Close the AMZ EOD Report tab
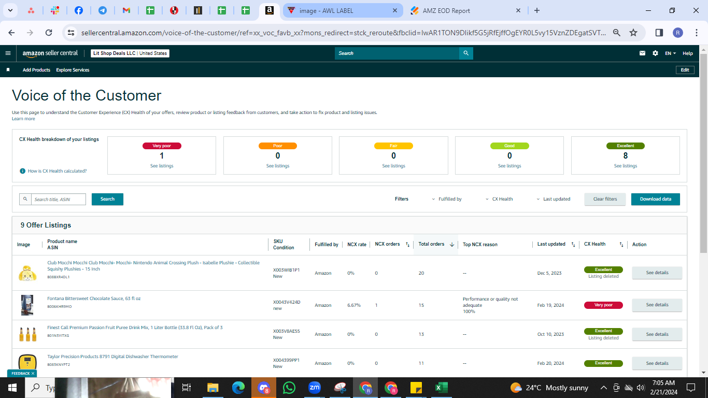Screen dimensions: 708x398 (x=518, y=10)
